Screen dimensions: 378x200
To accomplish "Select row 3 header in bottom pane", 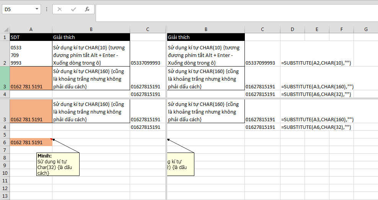I will click(5, 111).
